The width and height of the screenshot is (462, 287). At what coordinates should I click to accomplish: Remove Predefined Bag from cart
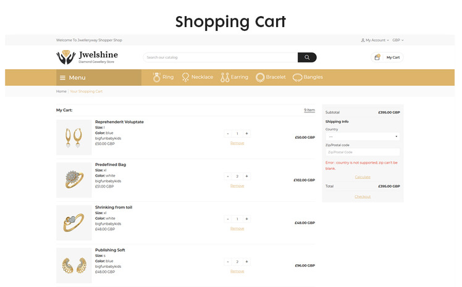[237, 186]
